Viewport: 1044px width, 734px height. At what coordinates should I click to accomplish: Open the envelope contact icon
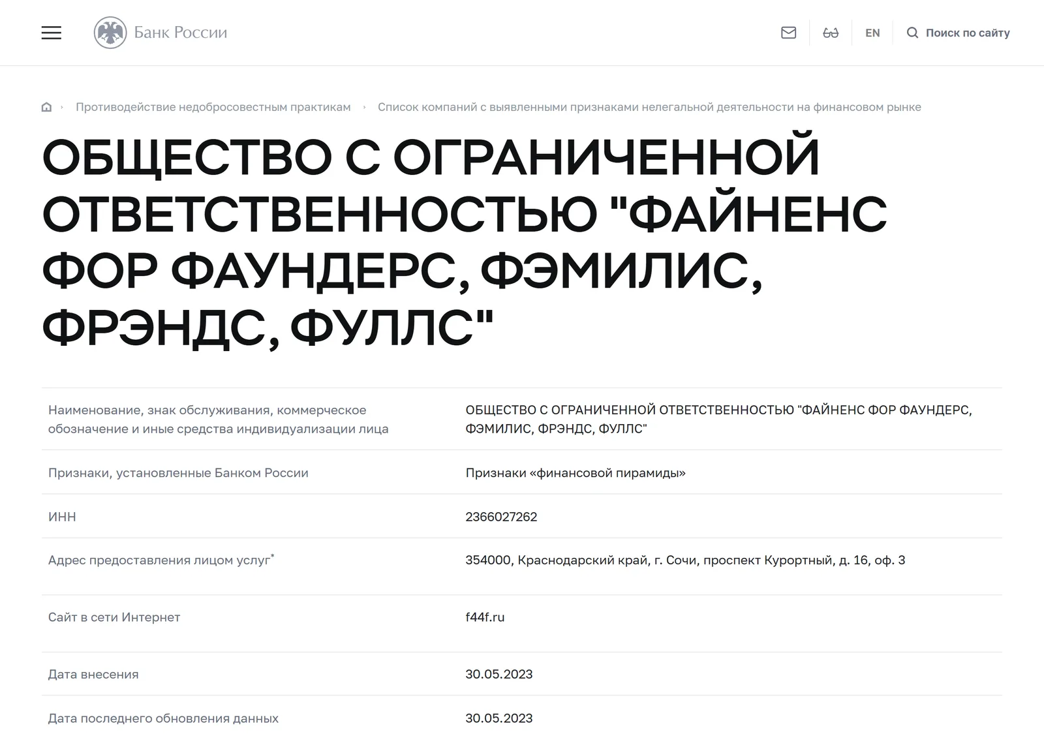788,33
